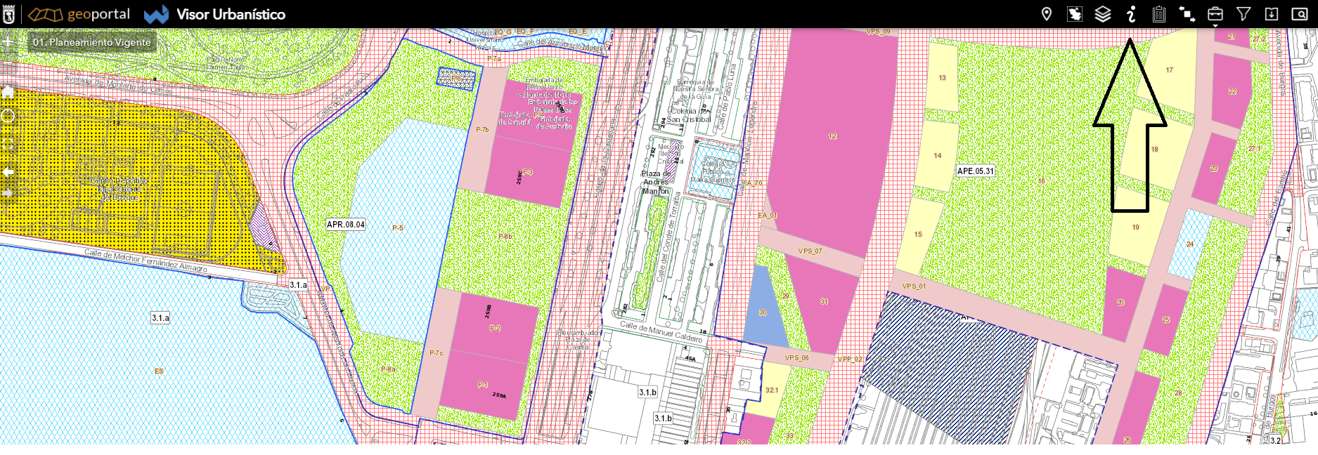Click the APR.08.04 zone label

[x=345, y=225]
